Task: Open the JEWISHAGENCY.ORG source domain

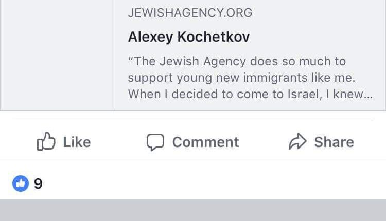Action: point(190,13)
